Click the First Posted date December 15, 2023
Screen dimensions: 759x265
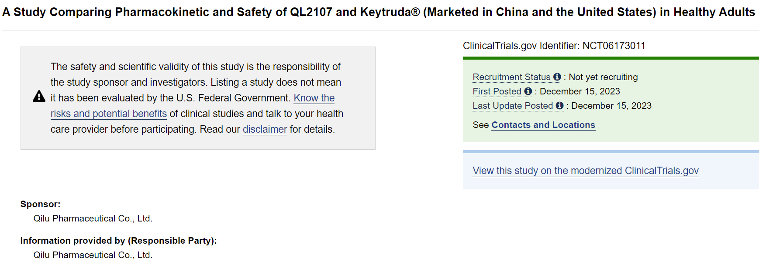coord(580,91)
